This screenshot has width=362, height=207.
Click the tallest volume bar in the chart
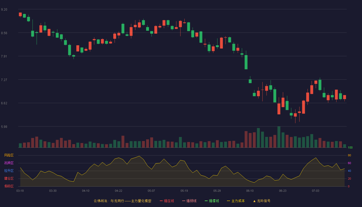[279, 137]
